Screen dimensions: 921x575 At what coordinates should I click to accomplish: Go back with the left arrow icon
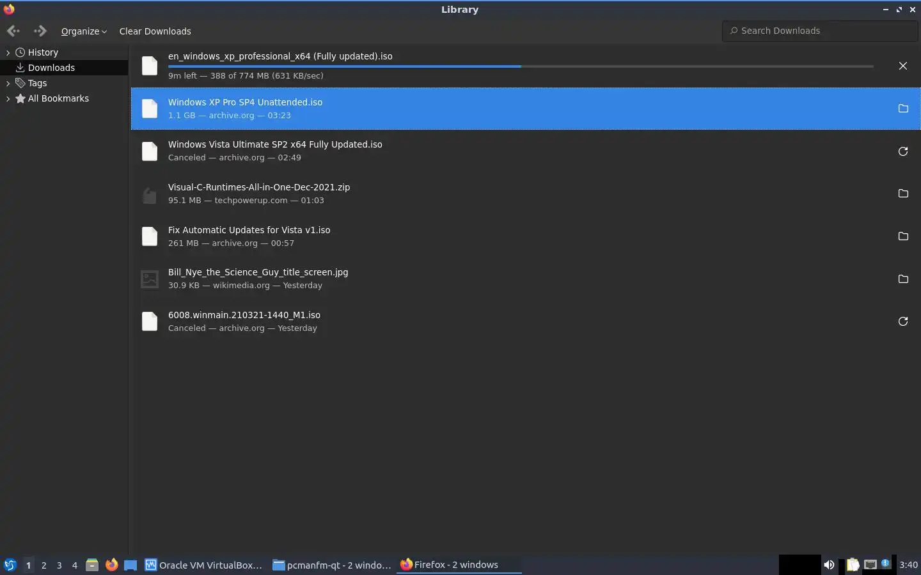(13, 31)
